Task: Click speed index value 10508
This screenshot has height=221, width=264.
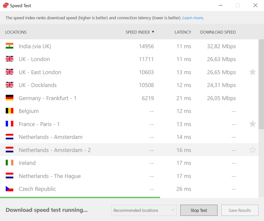Action: (146, 85)
